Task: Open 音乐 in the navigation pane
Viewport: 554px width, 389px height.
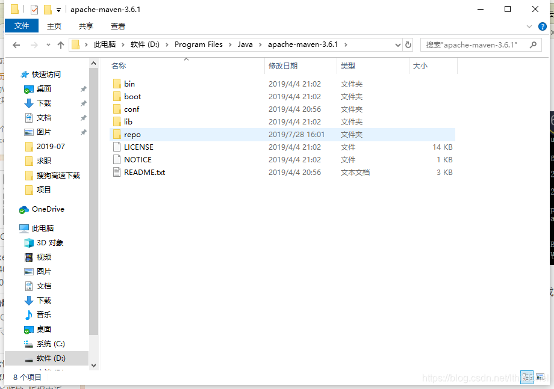Action: click(x=44, y=314)
